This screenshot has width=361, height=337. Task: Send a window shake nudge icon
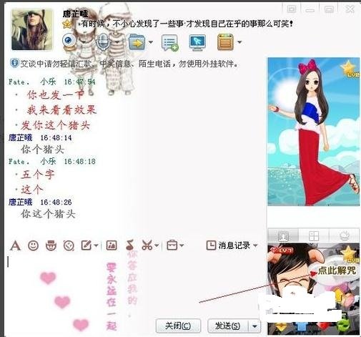(69, 245)
